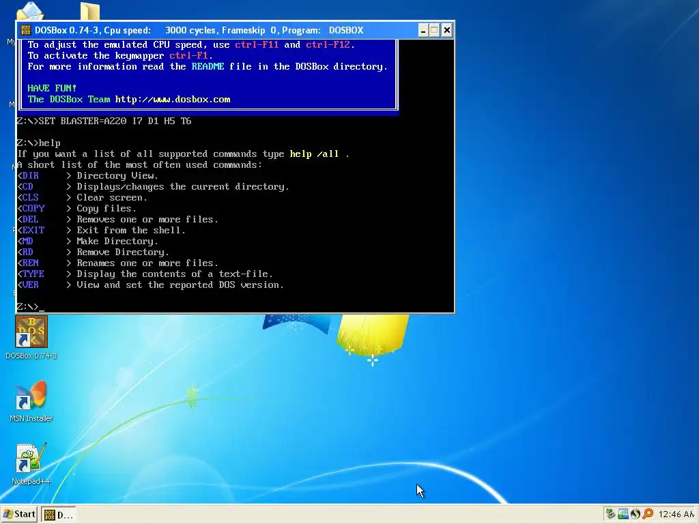Click the DOSBox title bar text

[x=199, y=30]
